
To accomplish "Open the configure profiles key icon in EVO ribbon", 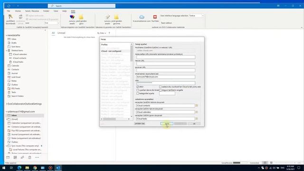I will click(10, 17).
